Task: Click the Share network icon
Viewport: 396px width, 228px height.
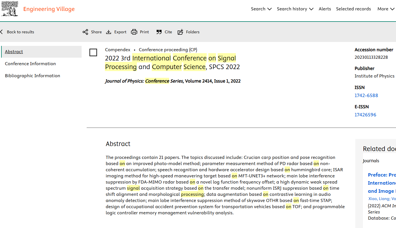Action: (x=85, y=32)
